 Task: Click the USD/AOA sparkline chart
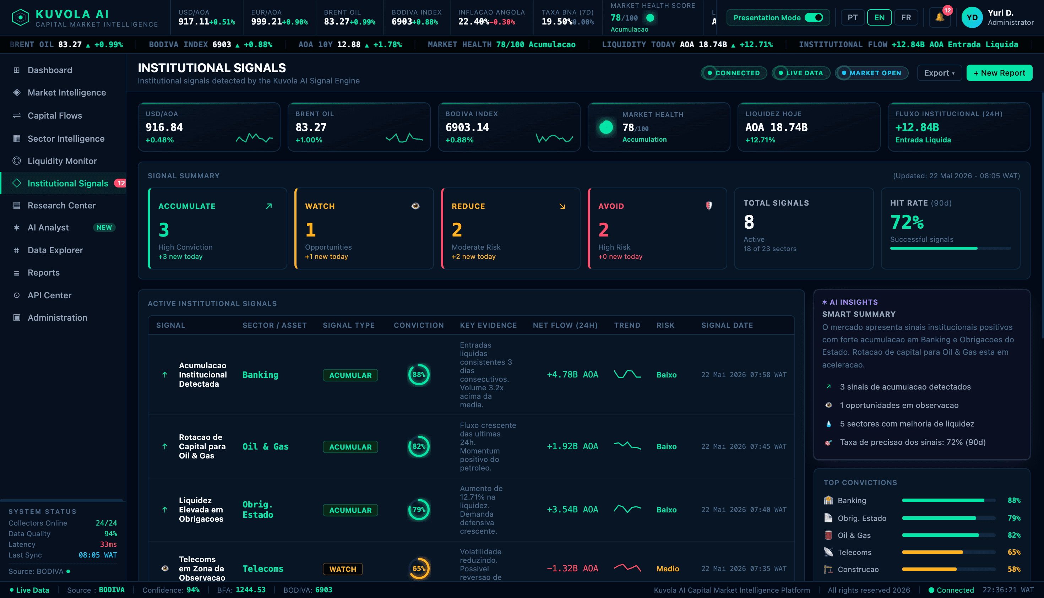(x=254, y=138)
